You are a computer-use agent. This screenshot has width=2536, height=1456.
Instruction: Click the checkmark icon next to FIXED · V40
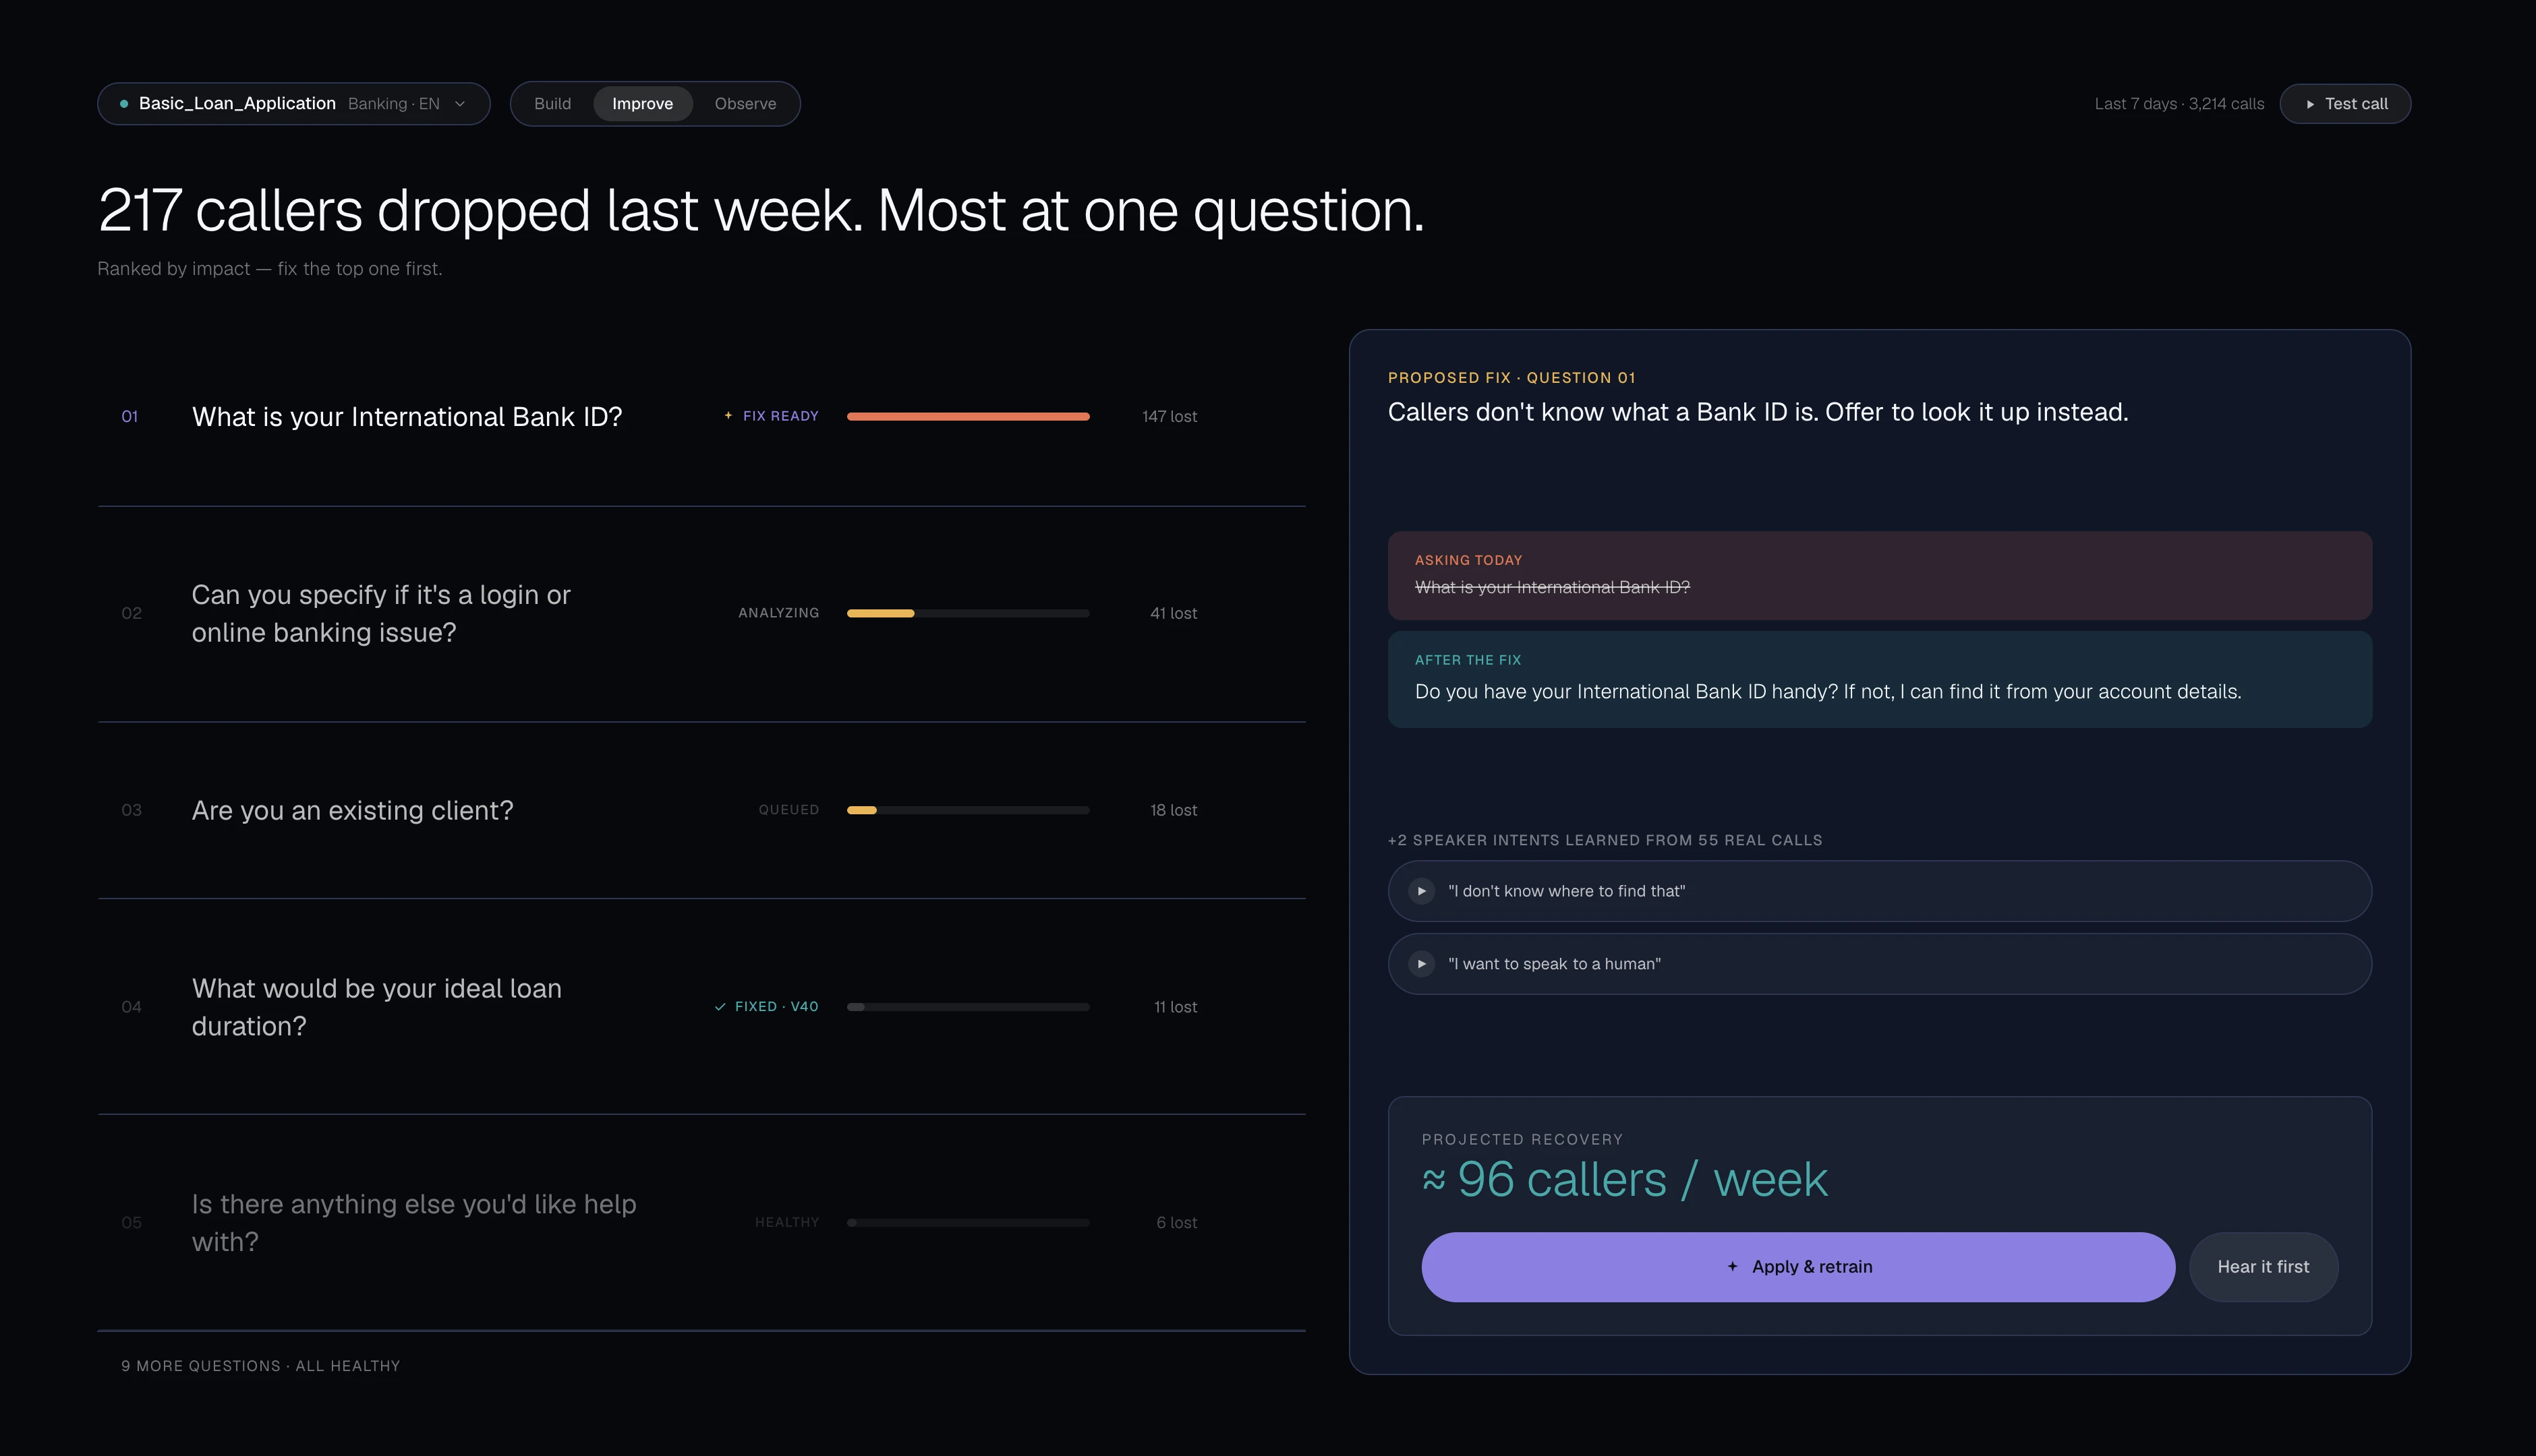point(720,1007)
